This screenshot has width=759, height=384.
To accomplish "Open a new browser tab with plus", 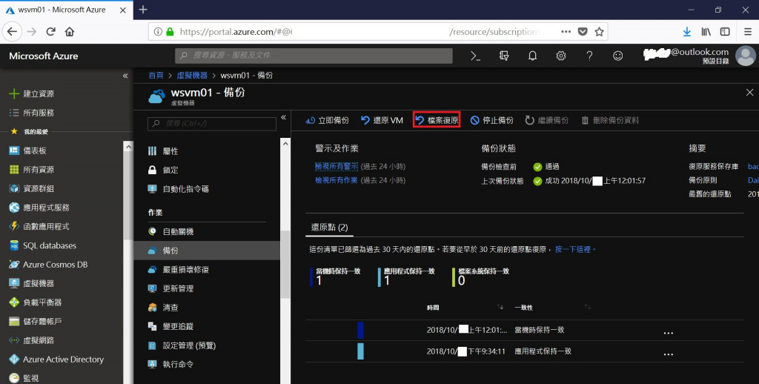I will tap(143, 10).
